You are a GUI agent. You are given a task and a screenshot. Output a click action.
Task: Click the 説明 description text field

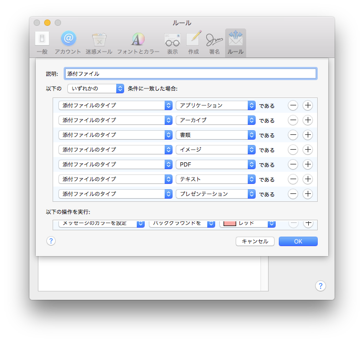(x=190, y=74)
